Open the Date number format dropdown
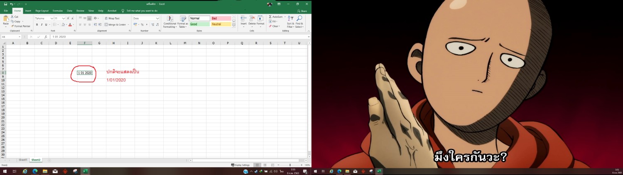This screenshot has height=175, width=623. point(157,18)
